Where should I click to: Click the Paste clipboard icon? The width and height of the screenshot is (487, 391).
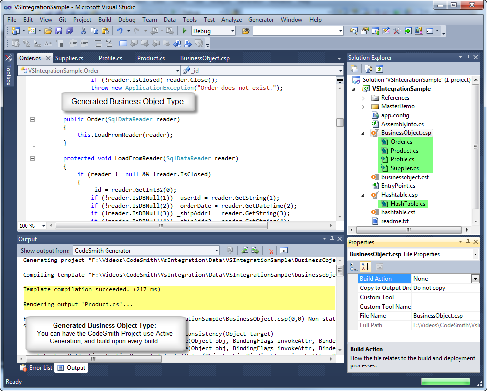pyautogui.click(x=106, y=31)
